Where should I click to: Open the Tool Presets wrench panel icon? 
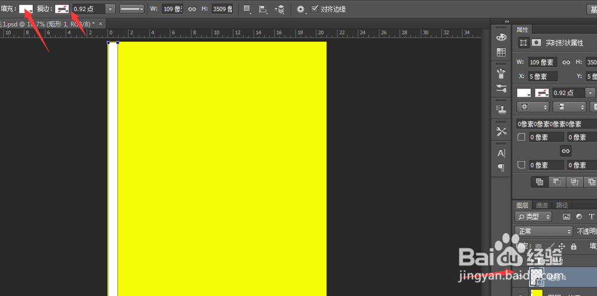pyautogui.click(x=501, y=132)
